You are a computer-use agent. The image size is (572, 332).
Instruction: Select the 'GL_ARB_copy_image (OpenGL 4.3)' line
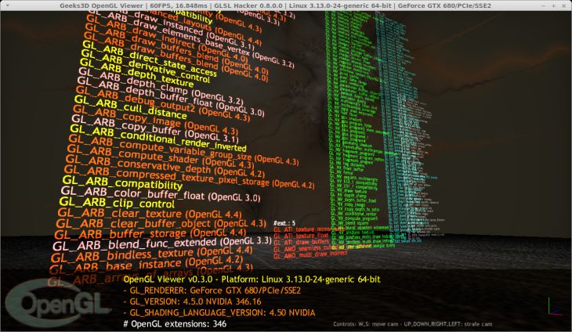coord(155,122)
